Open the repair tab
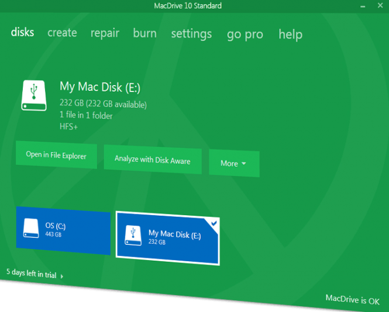Viewport: 389px width, 312px height. pyautogui.click(x=105, y=33)
